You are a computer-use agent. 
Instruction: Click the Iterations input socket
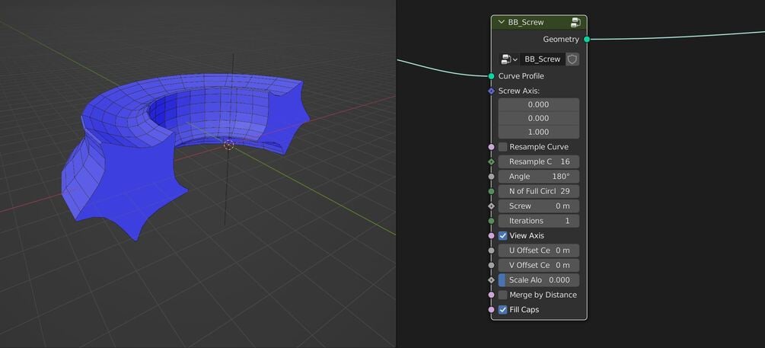point(491,221)
